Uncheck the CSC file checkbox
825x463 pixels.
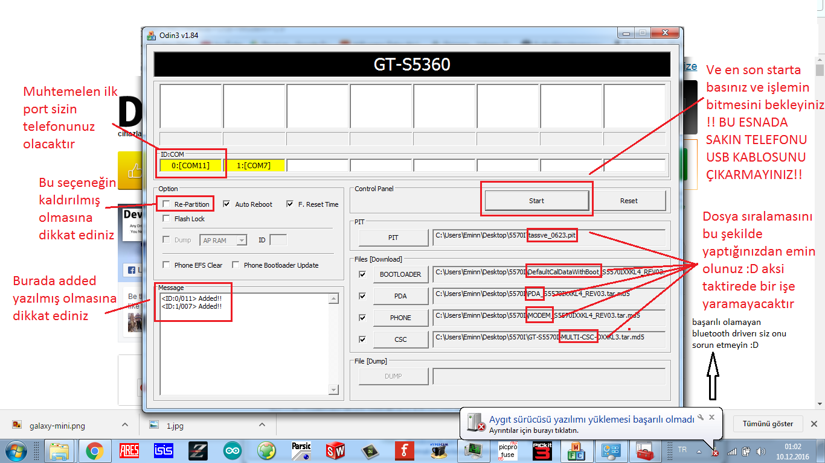[x=362, y=339]
